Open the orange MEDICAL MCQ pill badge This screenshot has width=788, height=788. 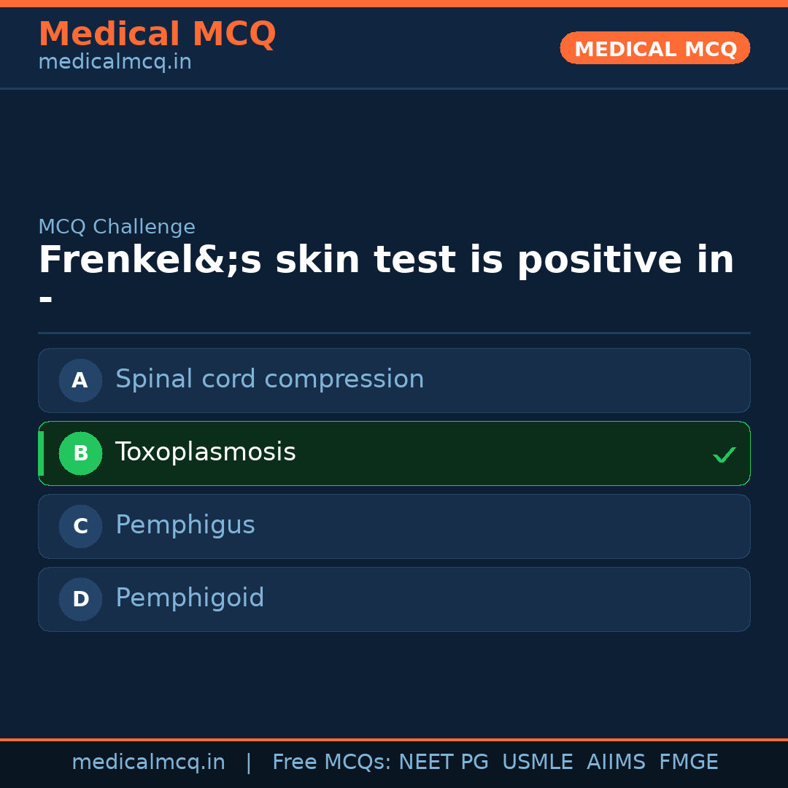654,48
